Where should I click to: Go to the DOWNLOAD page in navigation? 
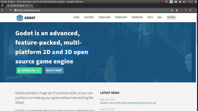105,17
